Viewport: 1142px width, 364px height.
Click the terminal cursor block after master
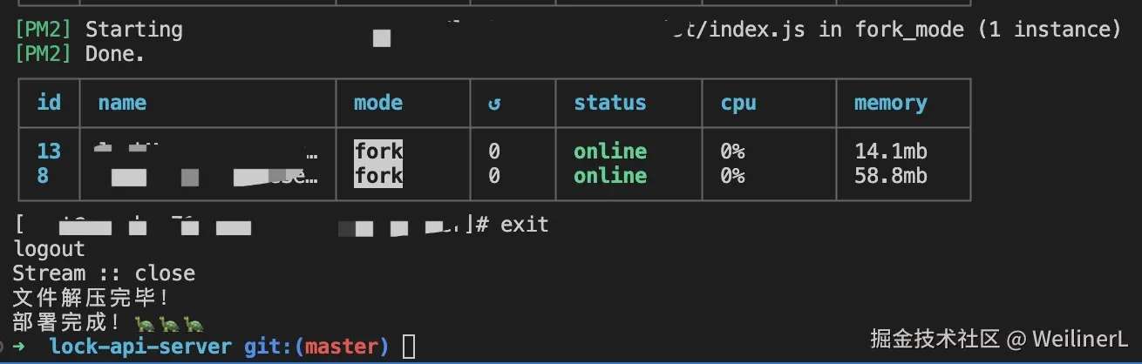click(x=410, y=347)
